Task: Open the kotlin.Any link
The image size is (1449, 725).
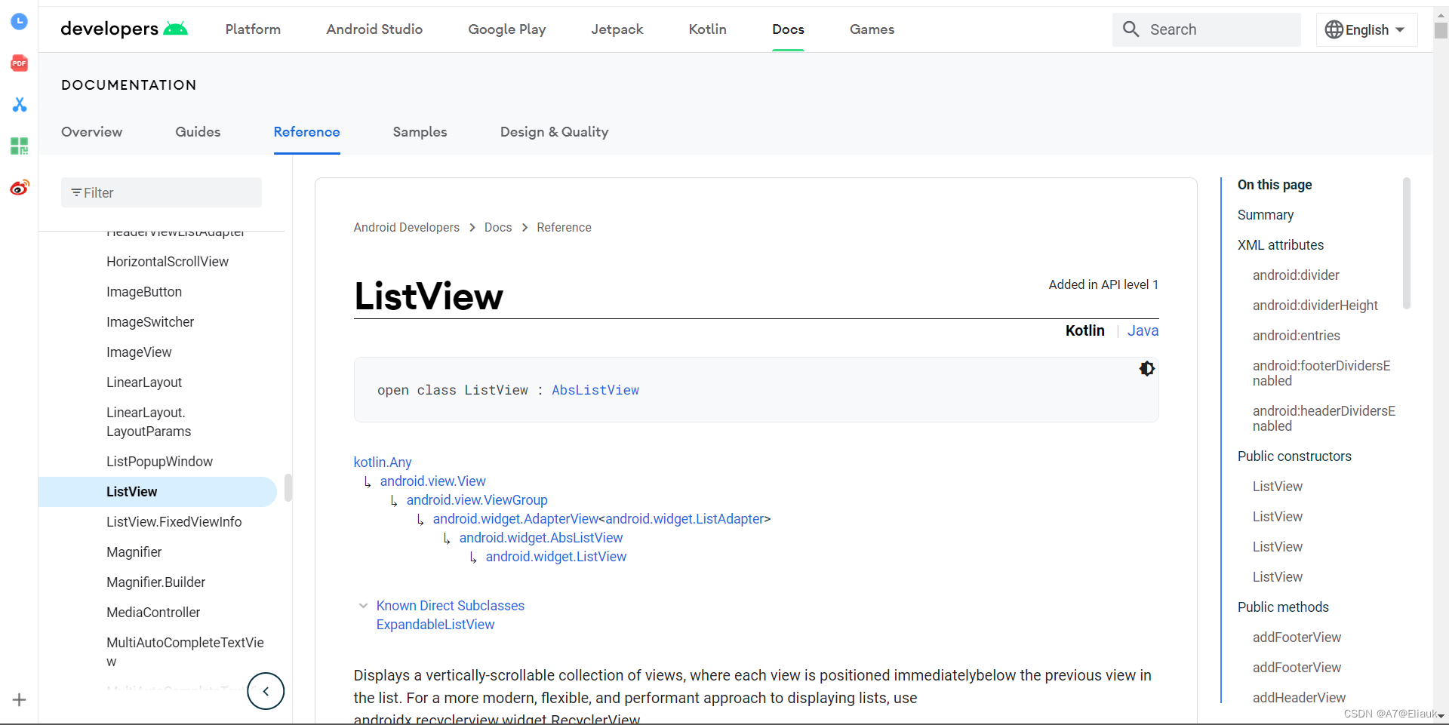Action: [x=383, y=462]
